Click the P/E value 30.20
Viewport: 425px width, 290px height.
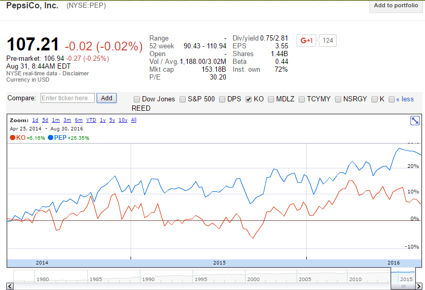pyautogui.click(x=217, y=77)
